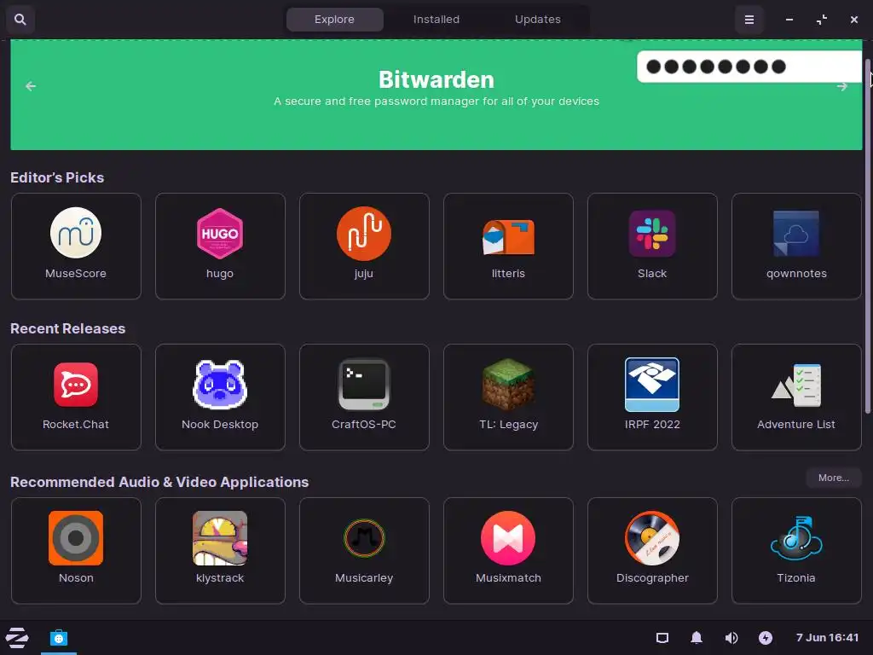Switch to the Updates tab
Viewport: 873px width, 655px height.
point(537,20)
